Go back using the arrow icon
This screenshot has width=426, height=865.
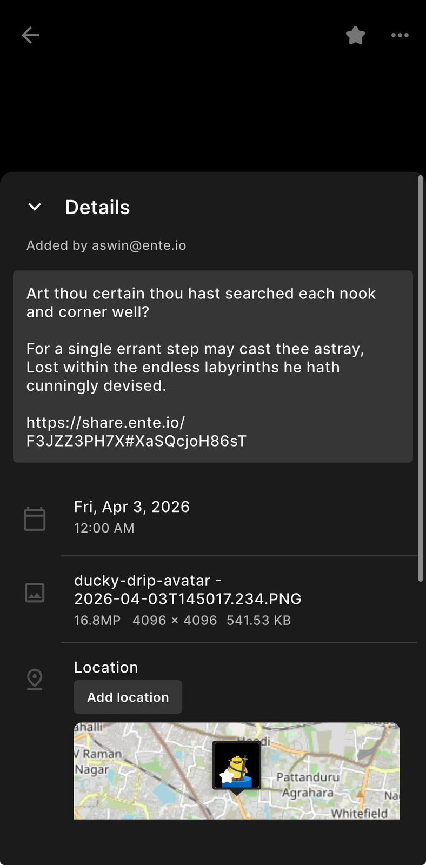30,35
